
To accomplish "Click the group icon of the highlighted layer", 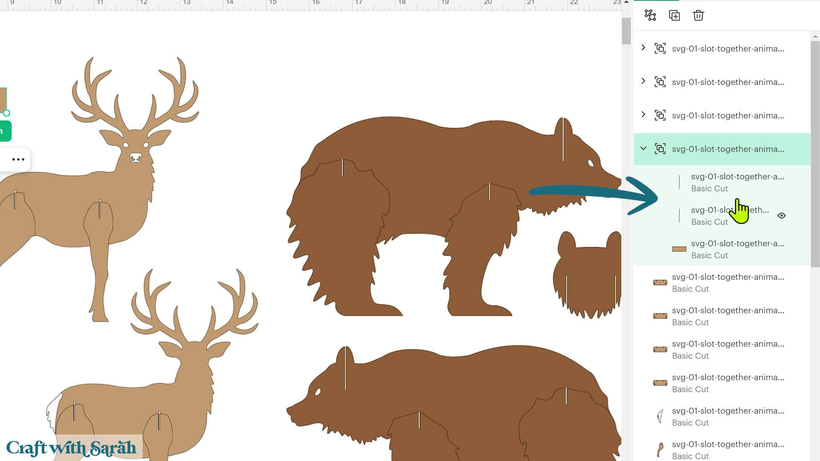I will pos(660,149).
